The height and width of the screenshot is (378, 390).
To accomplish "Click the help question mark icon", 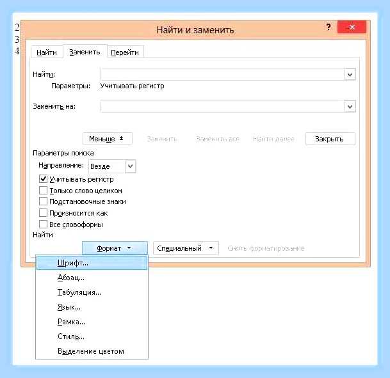I will pyautogui.click(x=329, y=27).
